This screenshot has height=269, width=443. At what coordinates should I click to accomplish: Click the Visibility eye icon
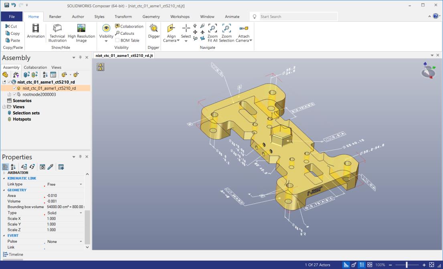click(106, 28)
